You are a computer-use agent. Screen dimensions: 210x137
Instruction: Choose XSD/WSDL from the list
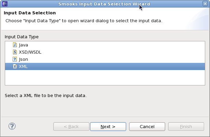click(x=30, y=52)
